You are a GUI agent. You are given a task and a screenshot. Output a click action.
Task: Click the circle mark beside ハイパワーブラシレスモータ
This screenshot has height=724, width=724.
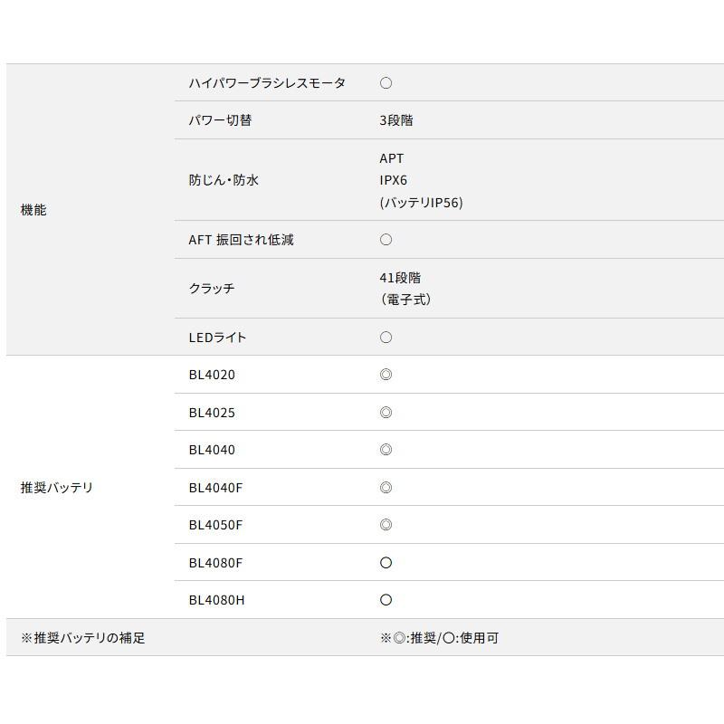[386, 82]
